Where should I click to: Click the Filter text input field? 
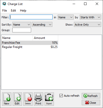(x=31, y=17)
